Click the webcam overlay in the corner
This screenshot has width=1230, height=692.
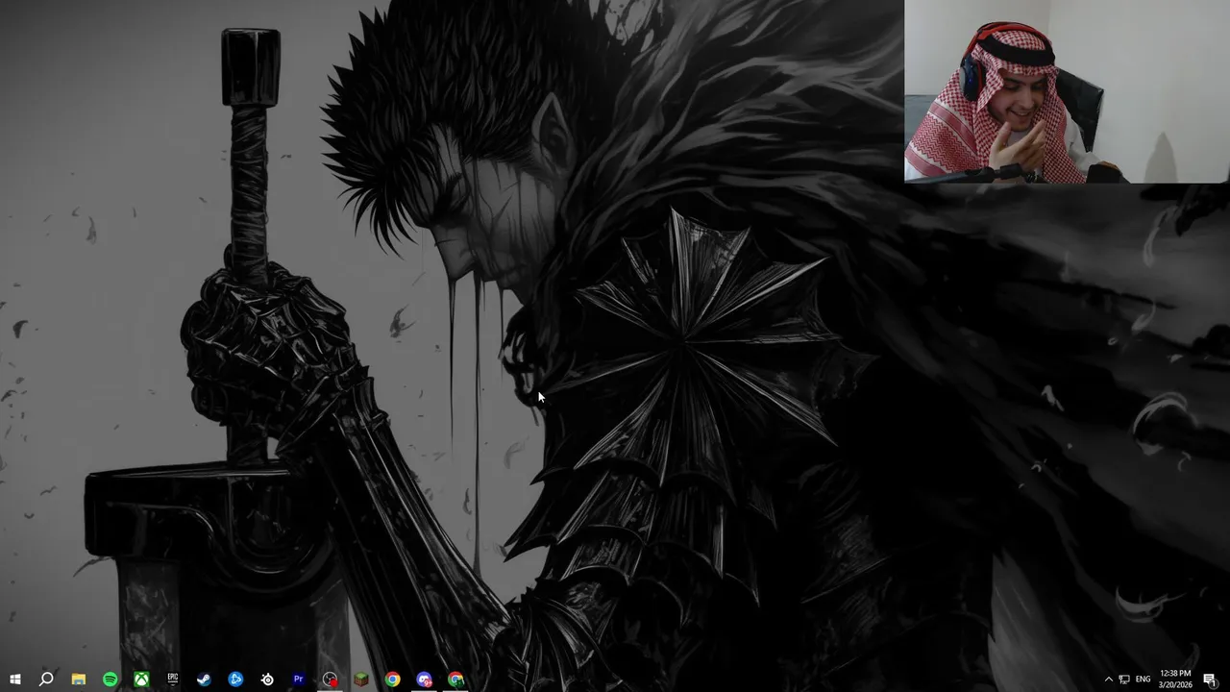pyautogui.click(x=1067, y=91)
